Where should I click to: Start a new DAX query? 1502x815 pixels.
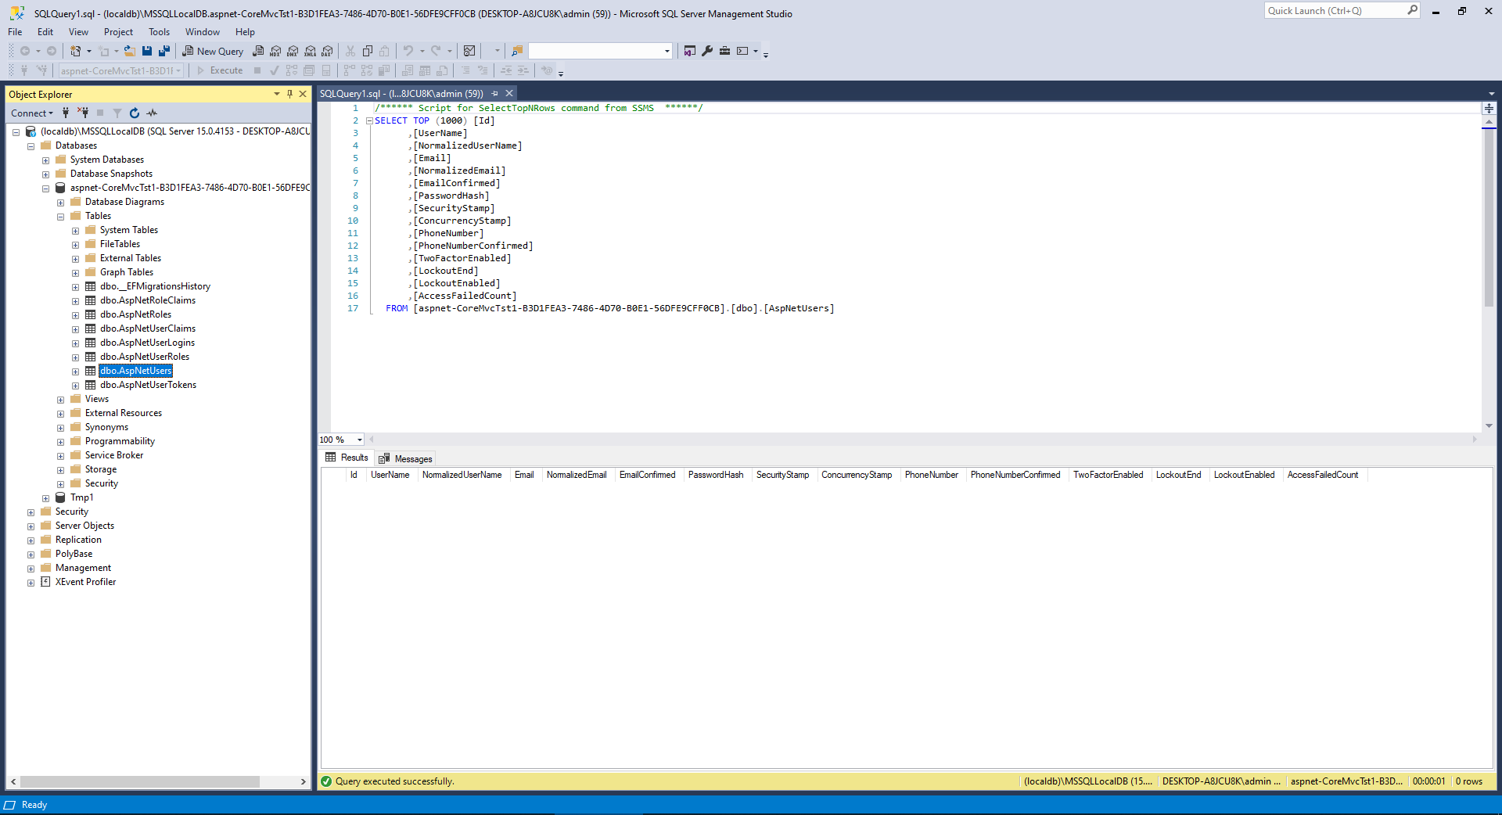[x=328, y=51]
